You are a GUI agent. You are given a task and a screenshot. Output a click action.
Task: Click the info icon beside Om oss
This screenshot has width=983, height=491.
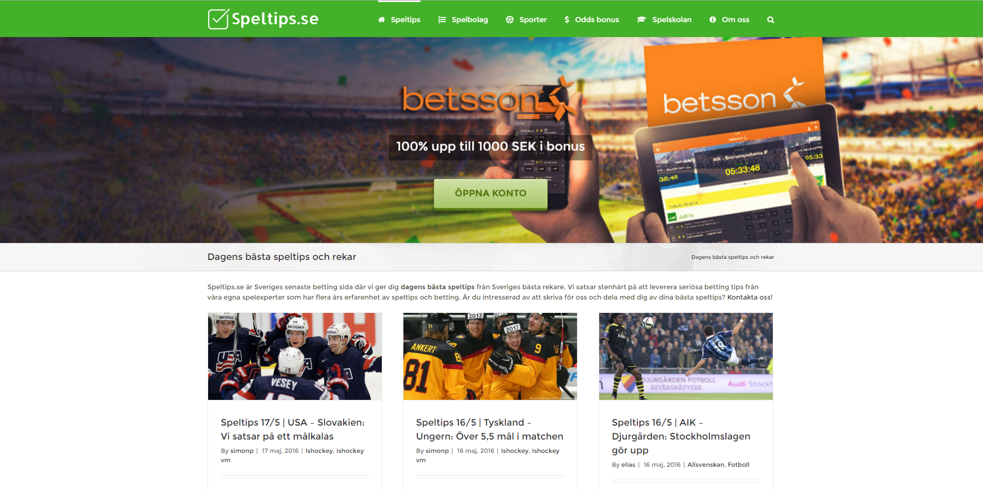pos(713,20)
